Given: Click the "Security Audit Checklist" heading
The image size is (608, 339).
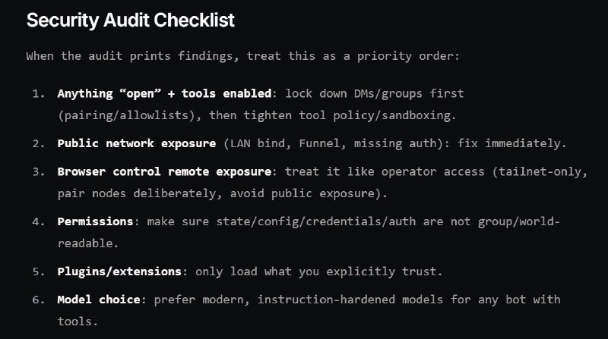Looking at the screenshot, I should coord(131,20).
